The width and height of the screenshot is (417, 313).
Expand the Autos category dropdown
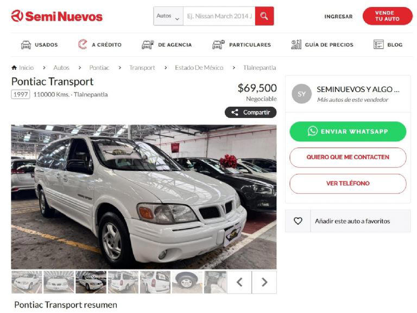(x=168, y=16)
